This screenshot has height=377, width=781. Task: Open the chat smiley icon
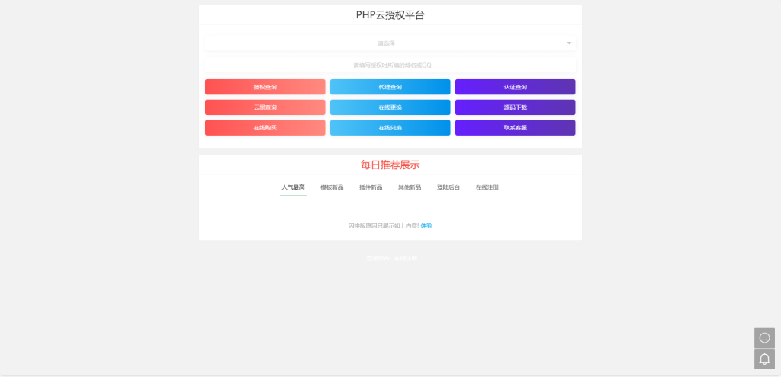(764, 338)
